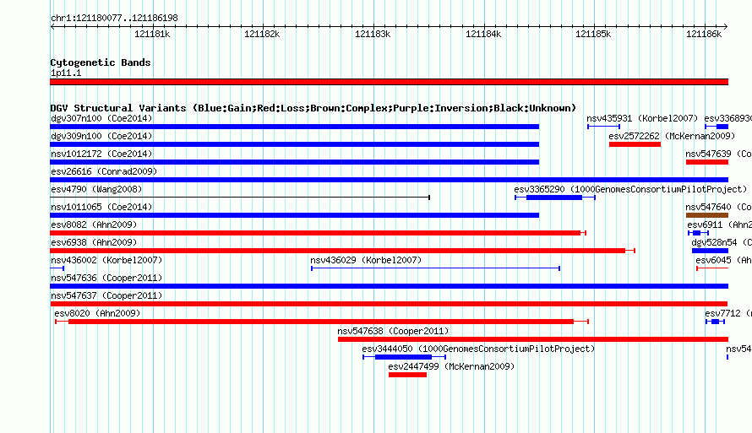Select the nsv435931 (Korbel2007) label
Image resolution: width=752 pixels, height=433 pixels.
pyautogui.click(x=642, y=118)
